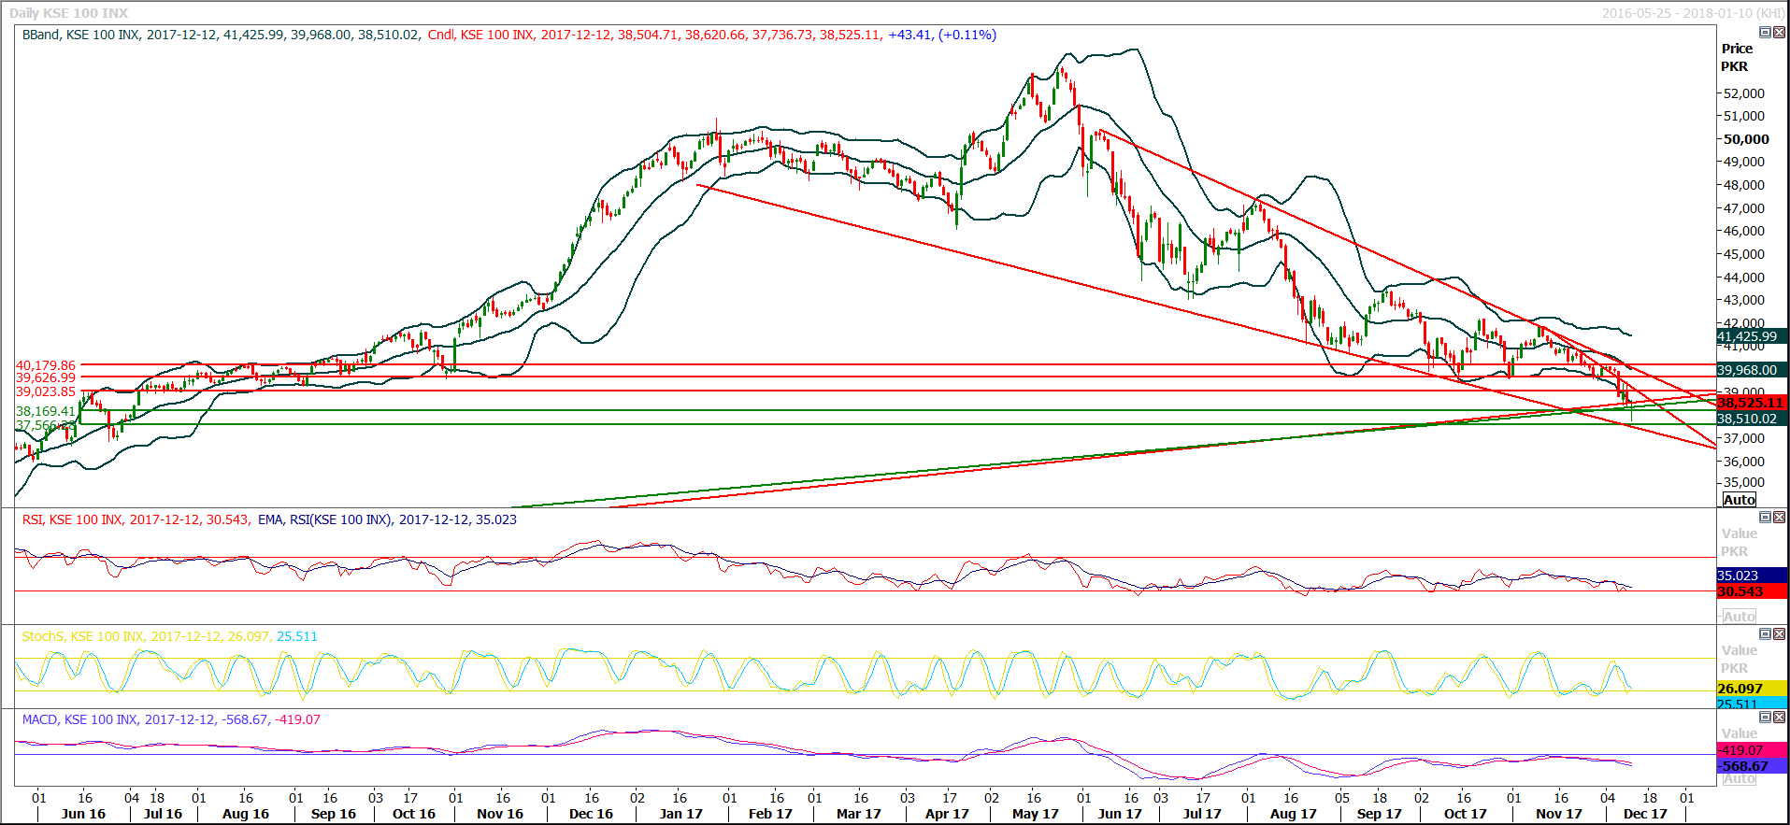Click the 35.023 EMA value tag
This screenshot has width=1790, height=825.
pyautogui.click(x=1752, y=576)
